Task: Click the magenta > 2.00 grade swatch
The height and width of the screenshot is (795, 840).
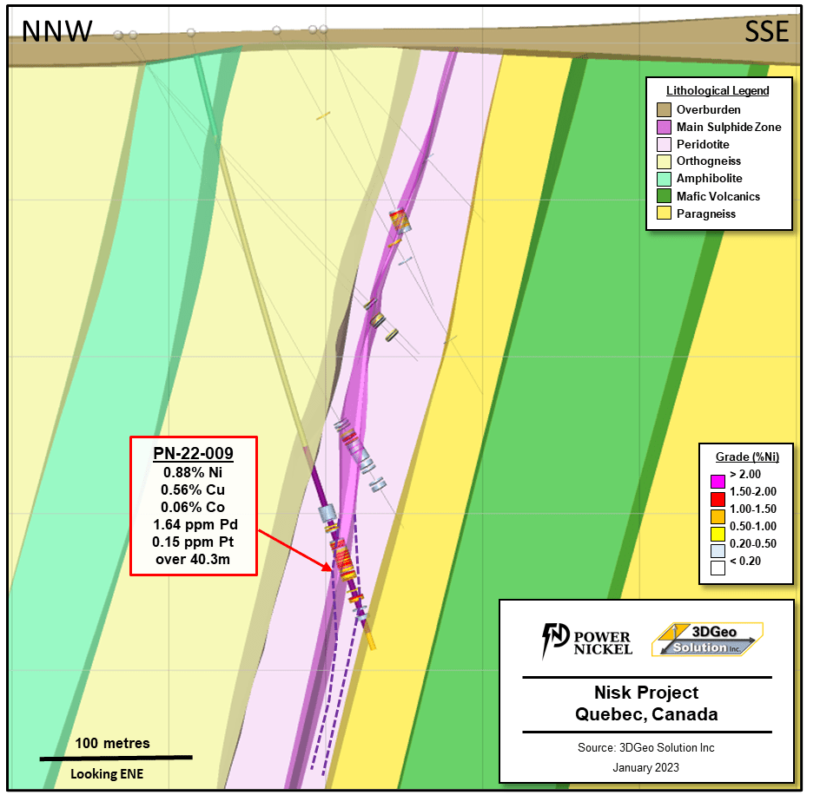Action: click(x=718, y=482)
